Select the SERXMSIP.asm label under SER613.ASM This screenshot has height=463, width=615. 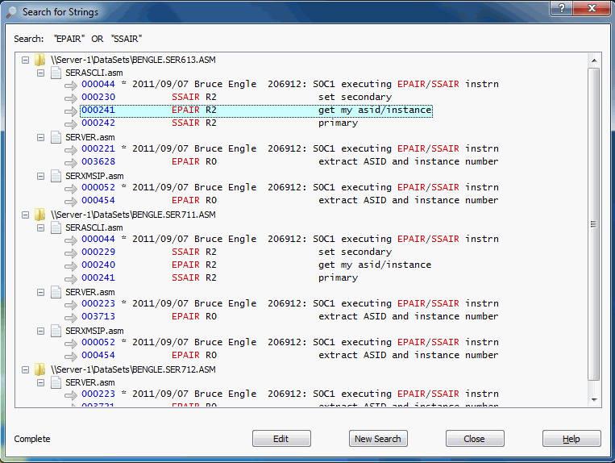[x=94, y=176]
